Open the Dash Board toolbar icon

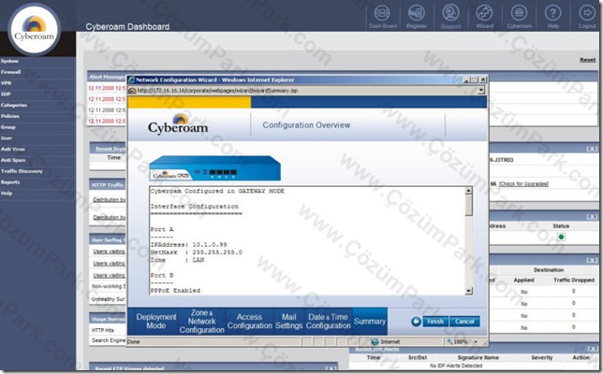tap(382, 16)
